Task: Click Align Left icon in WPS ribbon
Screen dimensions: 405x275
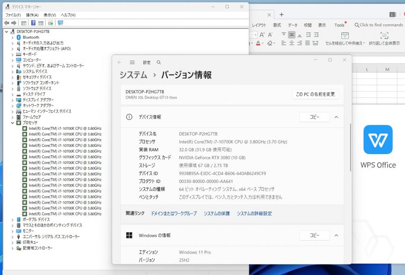Action: click(x=283, y=43)
